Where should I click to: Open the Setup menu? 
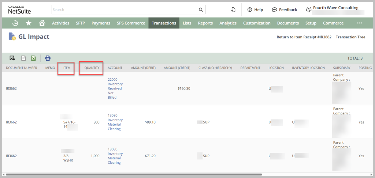click(x=311, y=23)
